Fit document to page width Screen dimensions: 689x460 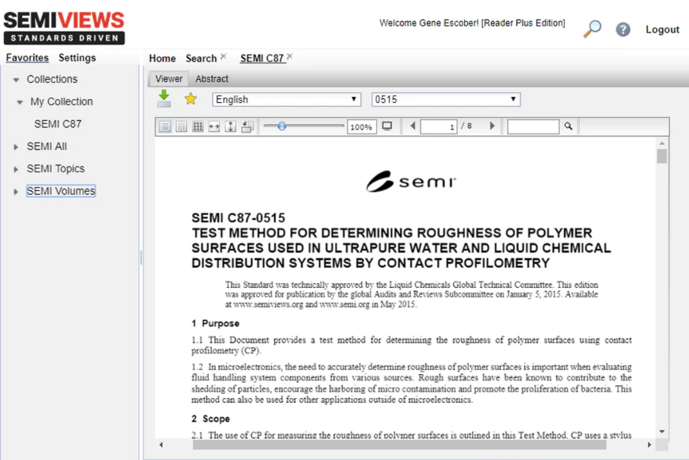coord(214,127)
